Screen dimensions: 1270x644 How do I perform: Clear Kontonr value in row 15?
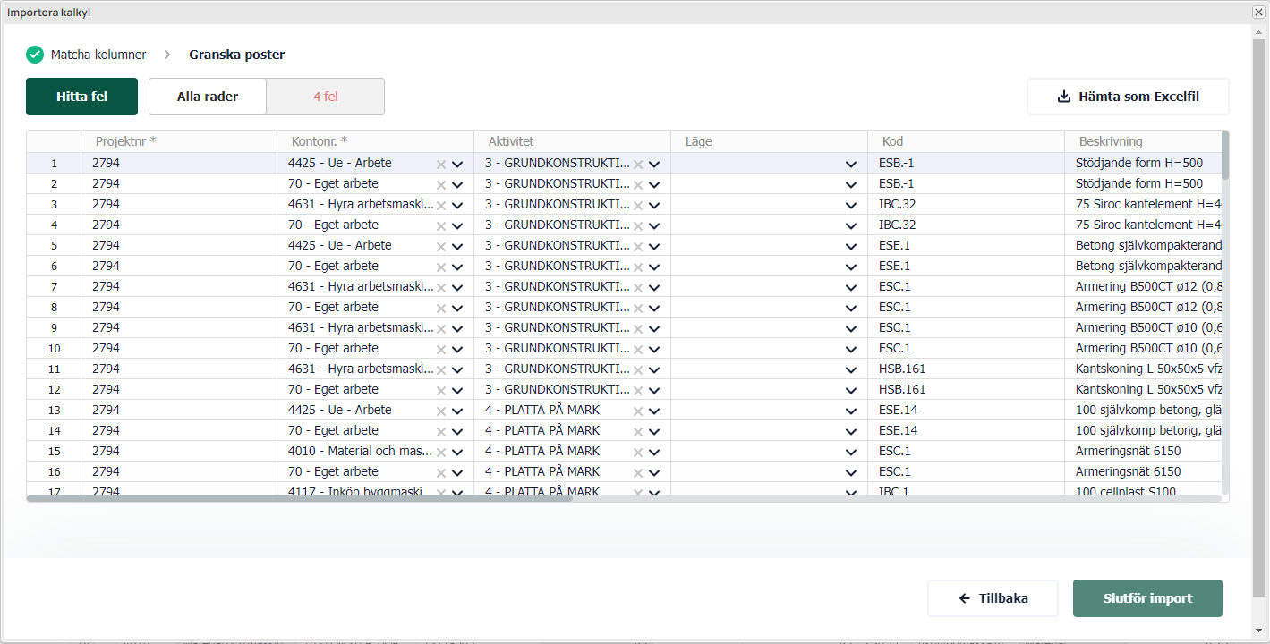pyautogui.click(x=440, y=452)
